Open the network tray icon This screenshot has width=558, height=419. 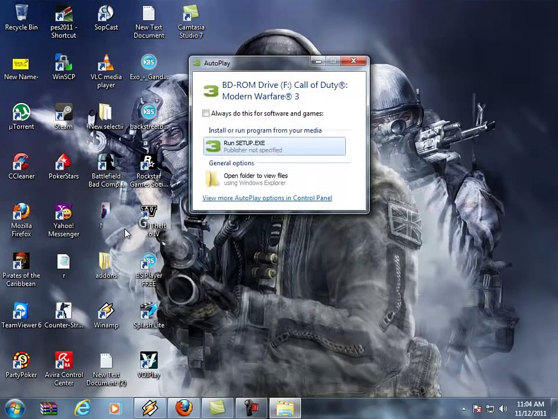pyautogui.click(x=491, y=409)
